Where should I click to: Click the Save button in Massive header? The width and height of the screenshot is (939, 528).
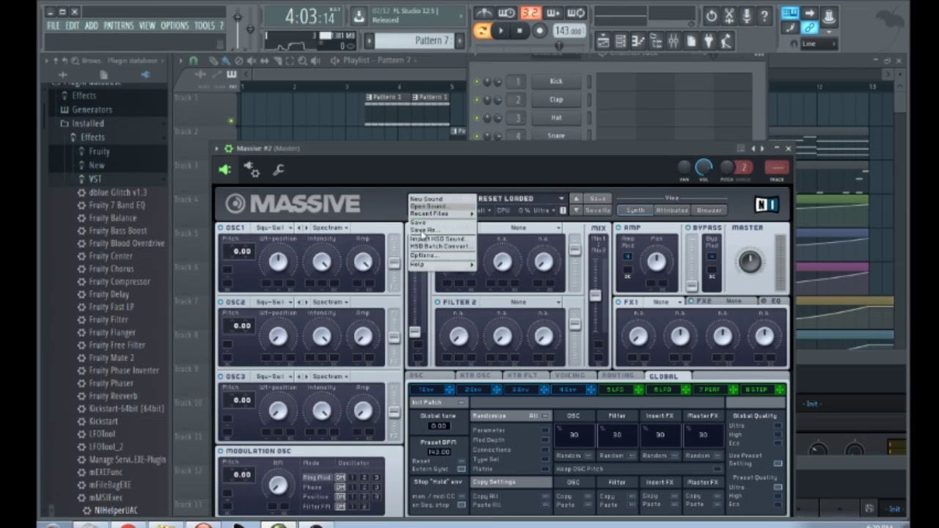pos(598,199)
